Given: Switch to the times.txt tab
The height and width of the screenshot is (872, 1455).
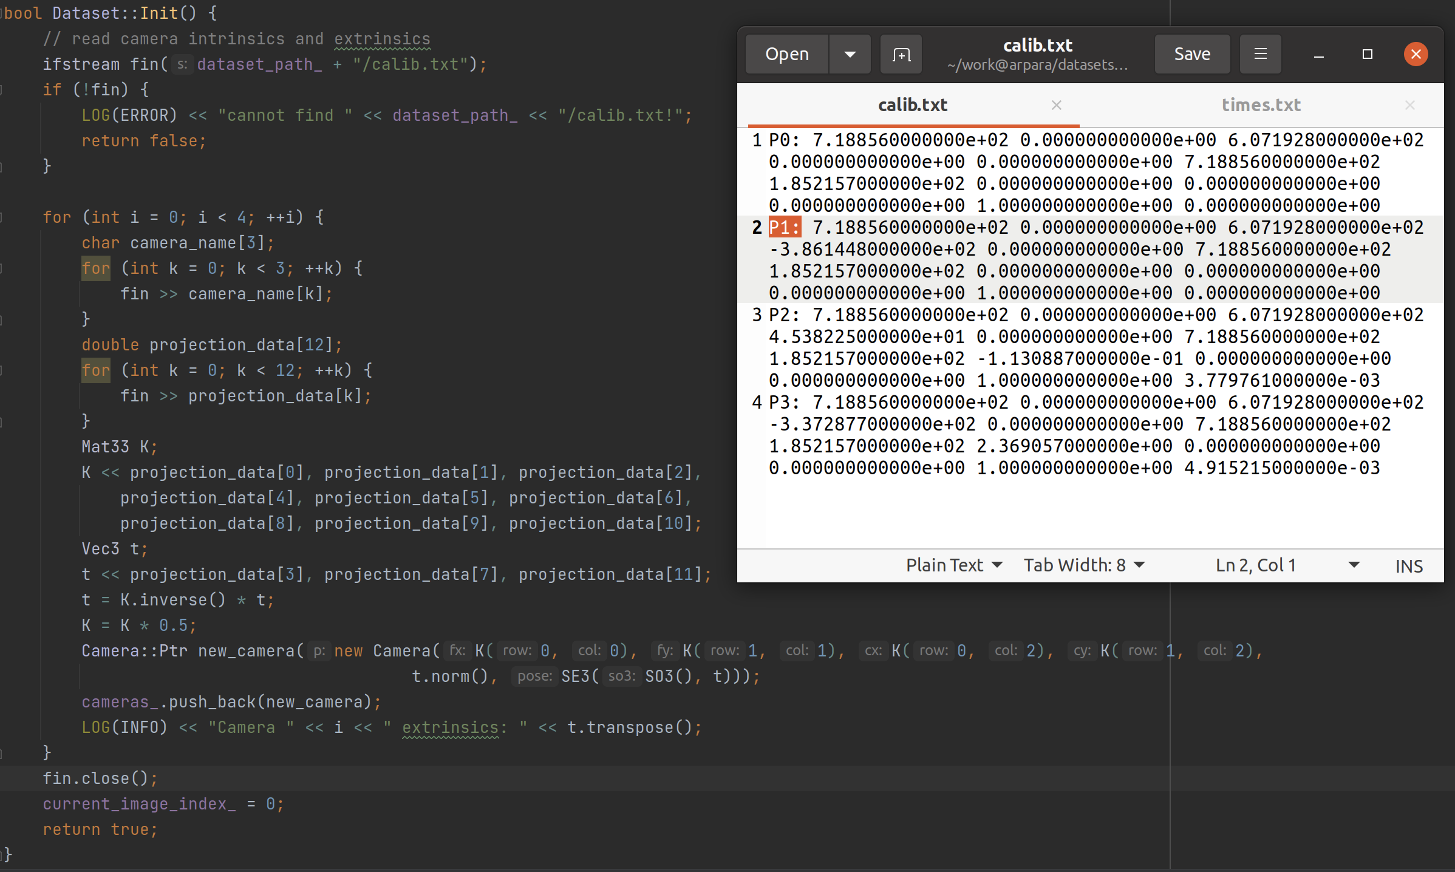Looking at the screenshot, I should 1259,104.
